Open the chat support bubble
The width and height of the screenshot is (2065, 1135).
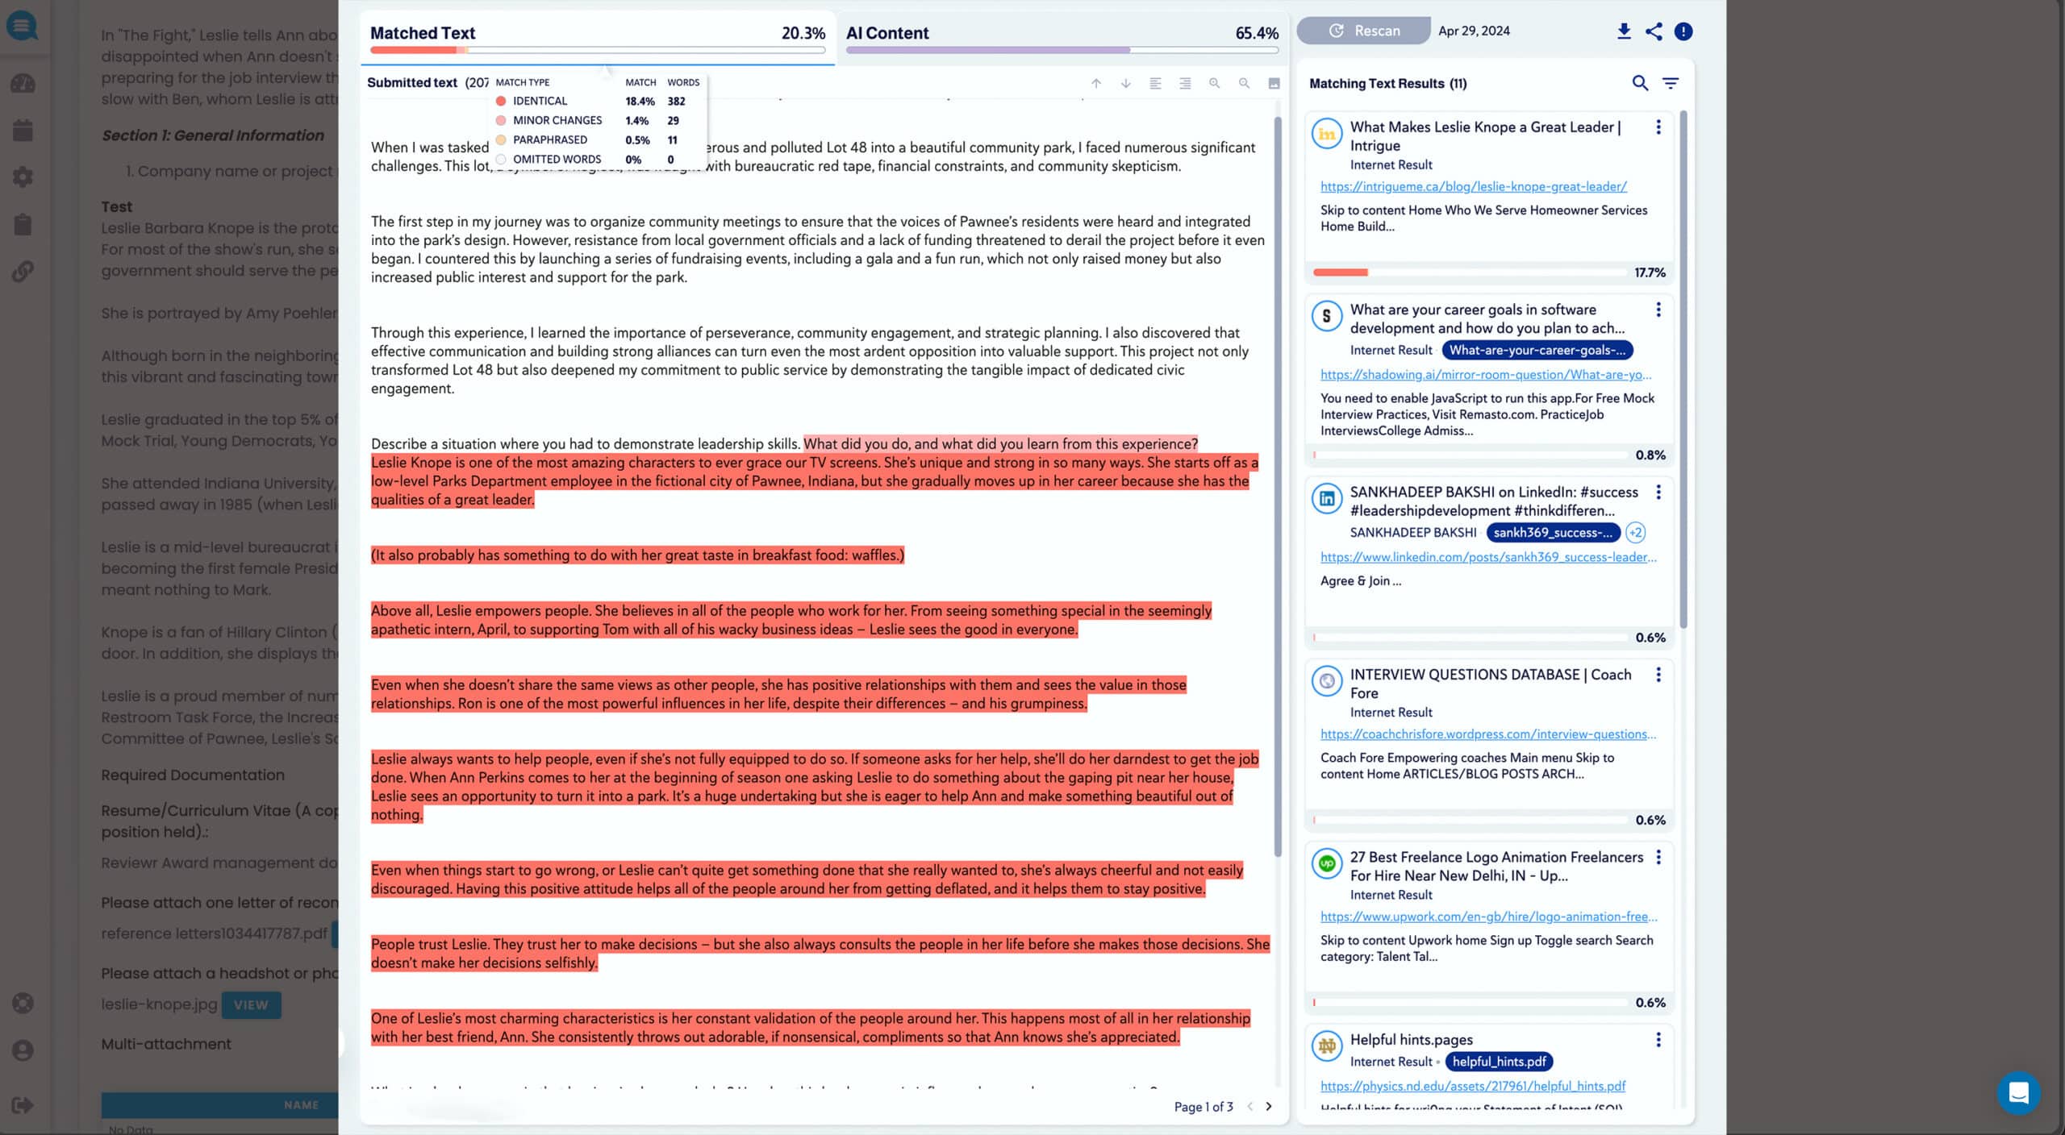2019,1092
